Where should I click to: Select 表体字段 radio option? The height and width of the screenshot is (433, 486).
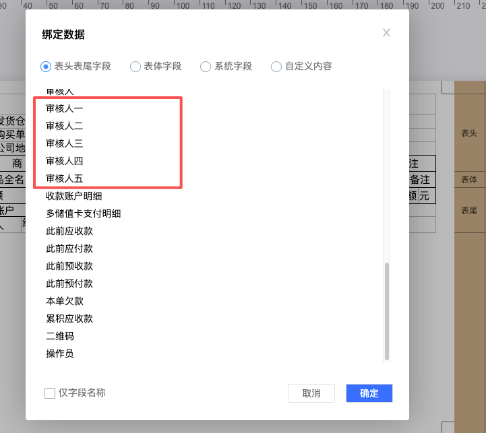pyautogui.click(x=135, y=67)
